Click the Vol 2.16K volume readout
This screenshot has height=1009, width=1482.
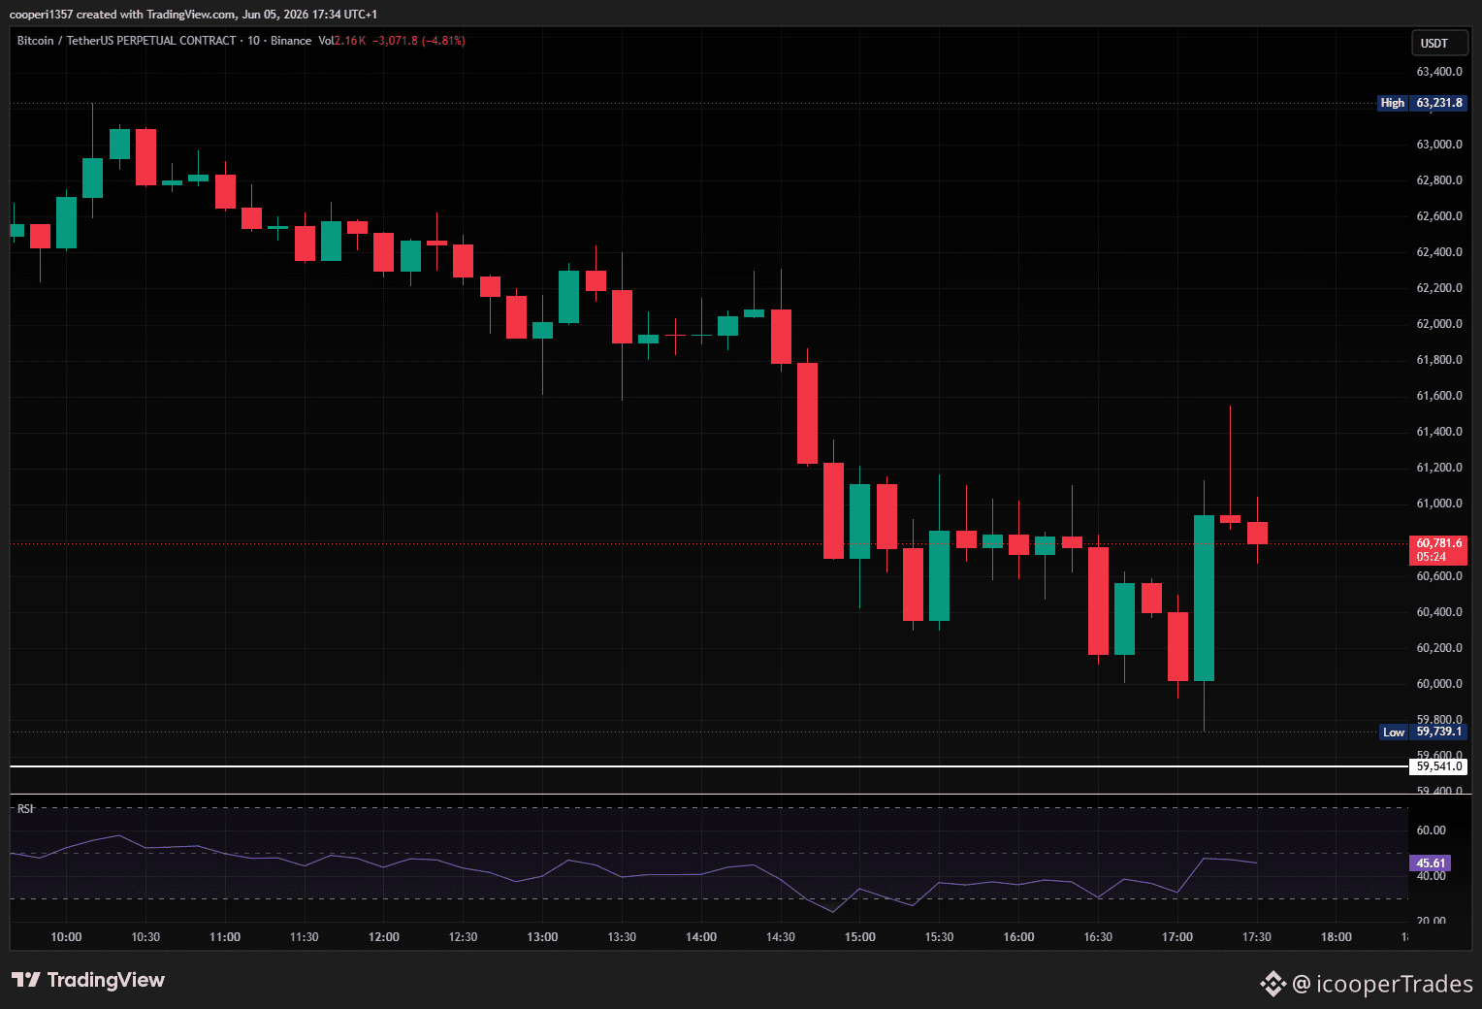(341, 41)
